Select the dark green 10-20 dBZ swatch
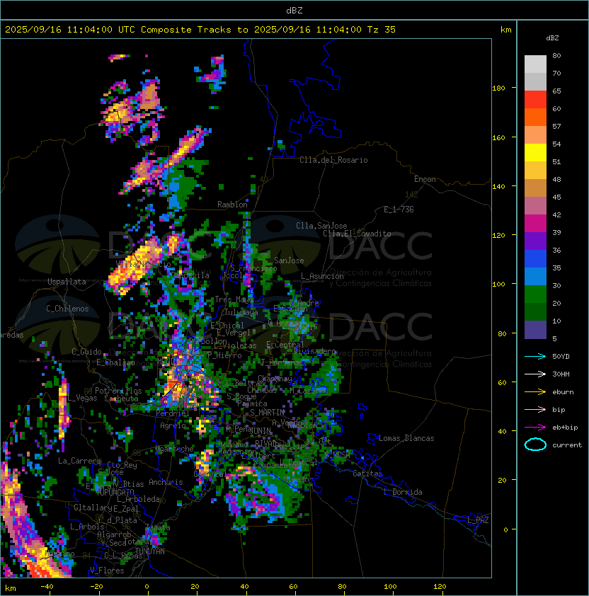Viewport: 589px width, 596px height. 535,311
